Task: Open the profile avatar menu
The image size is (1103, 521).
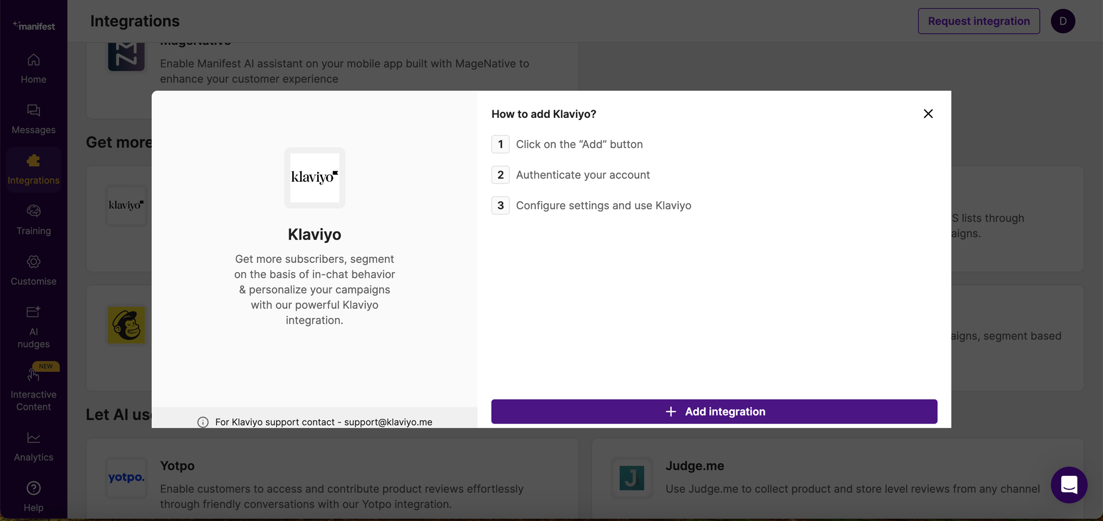Action: pyautogui.click(x=1063, y=21)
